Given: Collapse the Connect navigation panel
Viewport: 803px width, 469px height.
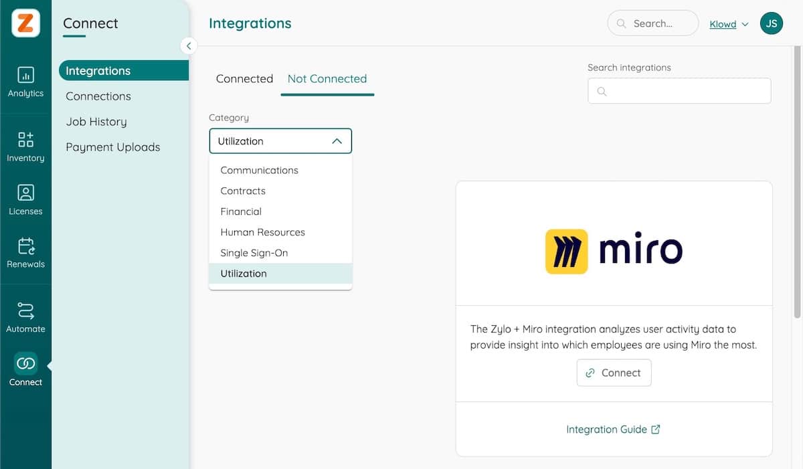Looking at the screenshot, I should 188,45.
